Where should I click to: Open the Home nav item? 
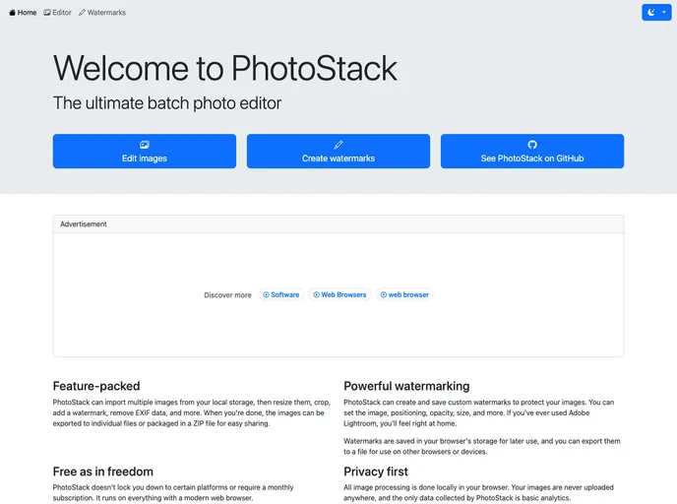click(x=23, y=13)
